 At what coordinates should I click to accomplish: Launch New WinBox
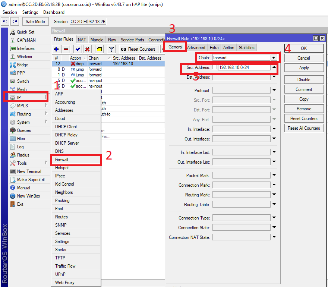[28, 196]
